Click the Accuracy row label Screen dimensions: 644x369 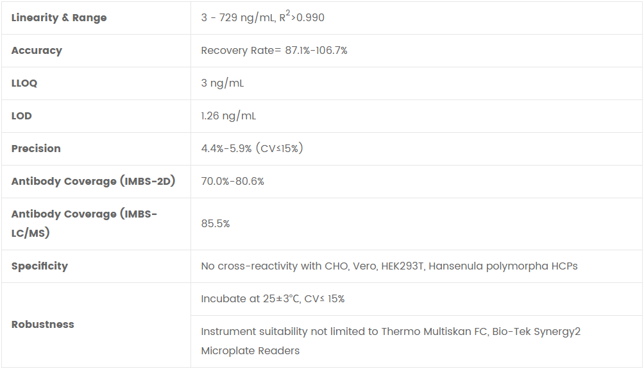click(x=37, y=51)
